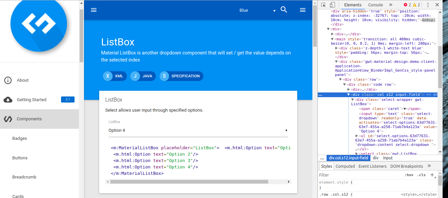Open the ListBox Option 4 dropdown
This screenshot has width=448, height=198.
198,130
